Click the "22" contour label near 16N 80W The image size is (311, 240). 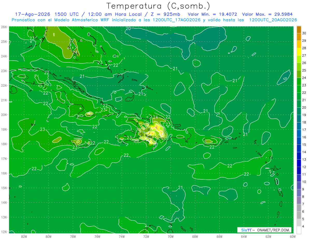tap(34, 169)
